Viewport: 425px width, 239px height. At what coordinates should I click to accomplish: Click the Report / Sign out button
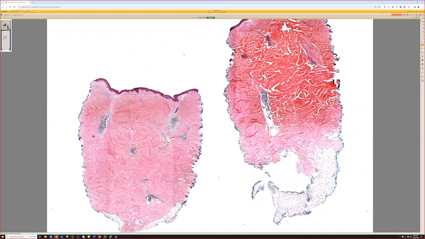397,15
